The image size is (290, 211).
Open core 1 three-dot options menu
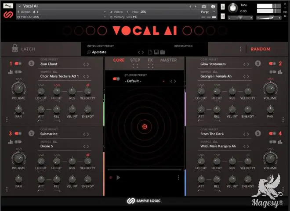pos(7,120)
